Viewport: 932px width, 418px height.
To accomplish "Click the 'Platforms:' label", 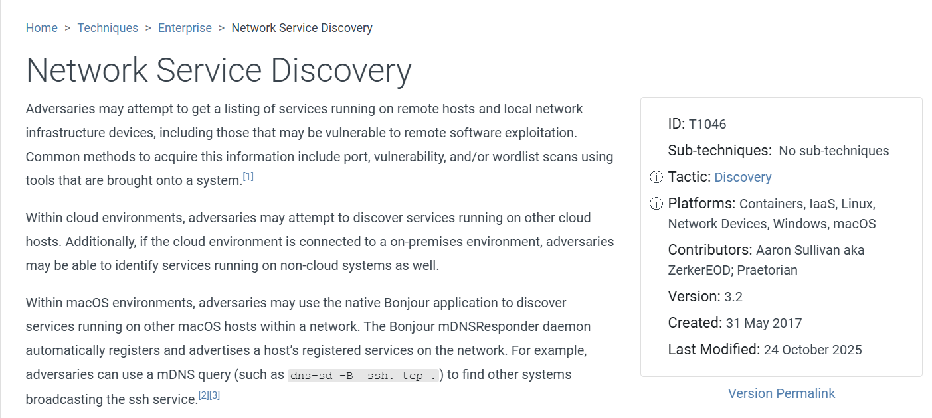I will [701, 204].
